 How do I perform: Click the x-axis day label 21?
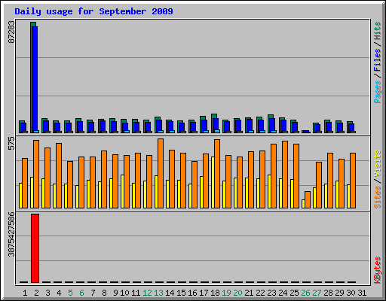(x=249, y=293)
